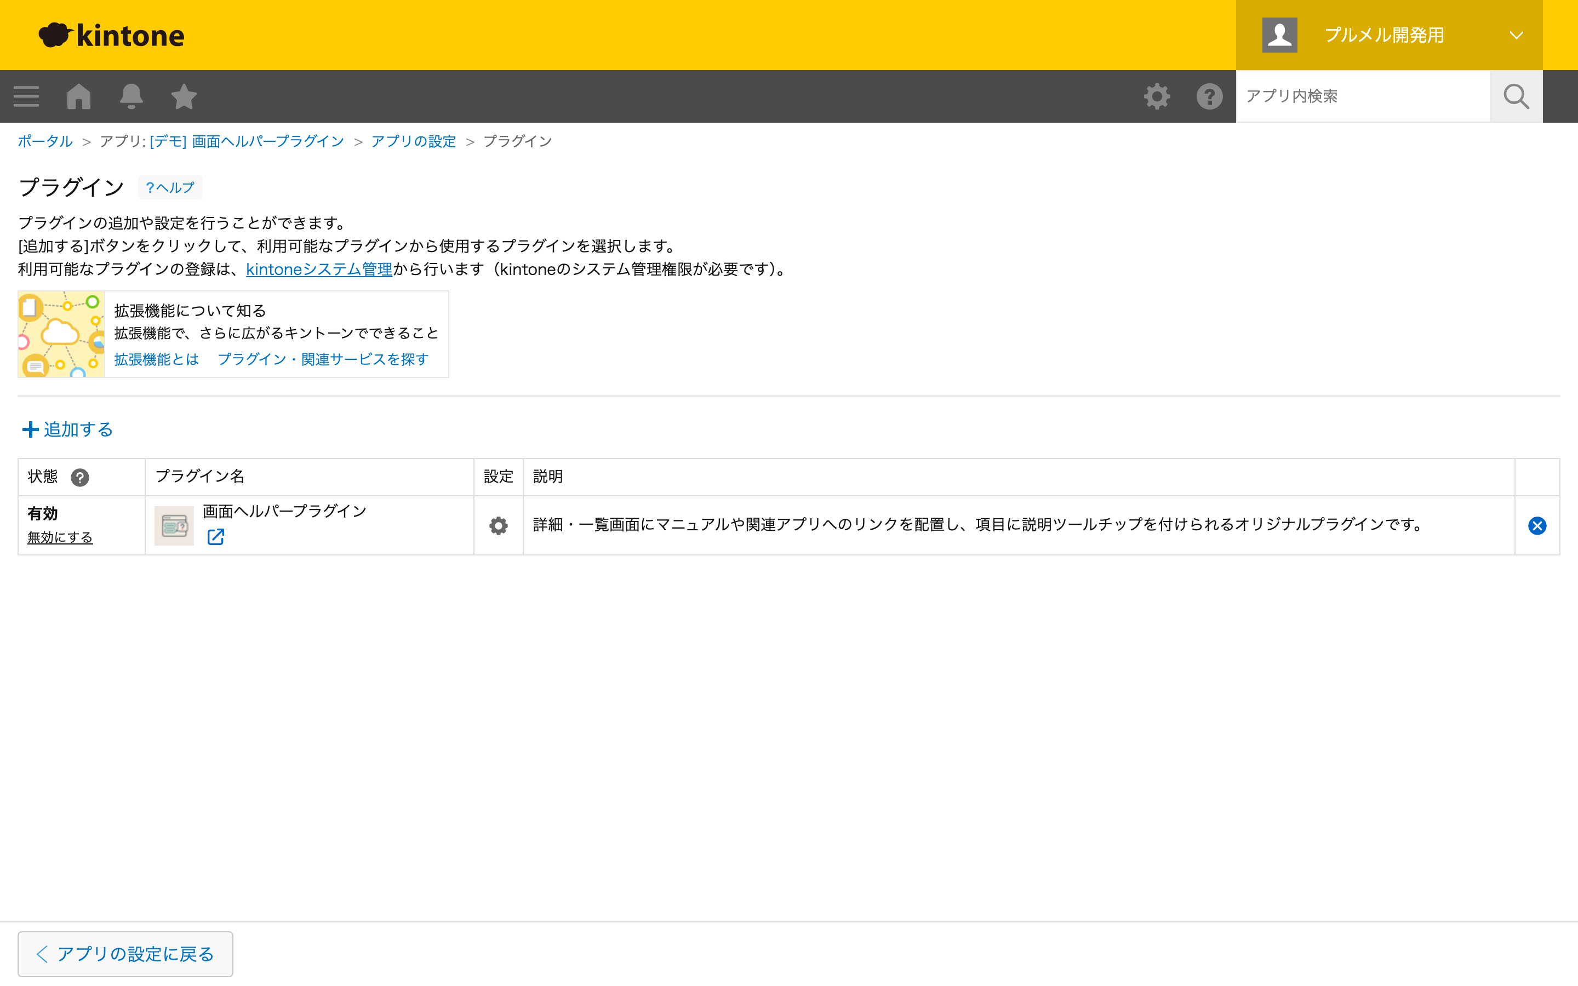Viewport: 1578px width, 986px height.
Task: Click the 画面ヘルパープラグイン name text
Action: tap(285, 511)
